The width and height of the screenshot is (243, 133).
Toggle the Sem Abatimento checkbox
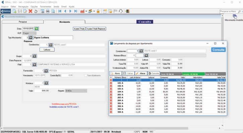coord(85,75)
